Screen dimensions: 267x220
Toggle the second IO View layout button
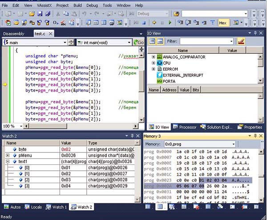[161, 41]
